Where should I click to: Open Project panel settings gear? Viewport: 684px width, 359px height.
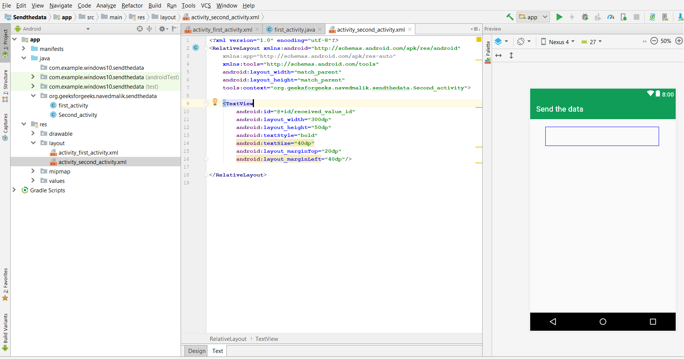click(x=163, y=29)
